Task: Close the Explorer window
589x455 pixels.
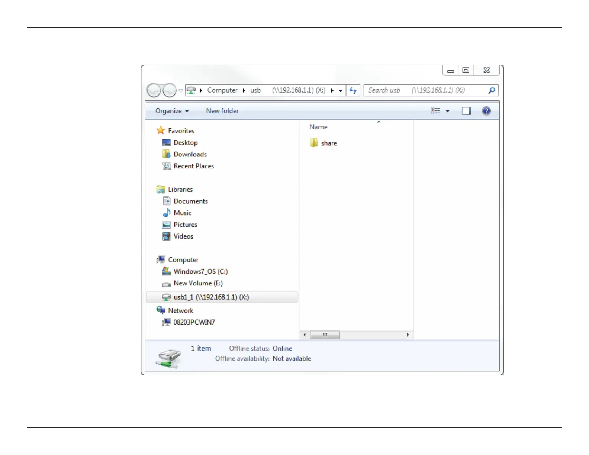Action: coord(487,71)
